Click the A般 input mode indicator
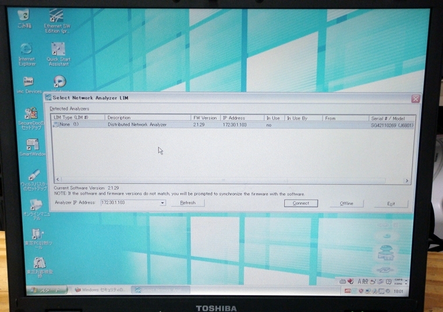The height and width of the screenshot is (312, 443). pos(363,282)
